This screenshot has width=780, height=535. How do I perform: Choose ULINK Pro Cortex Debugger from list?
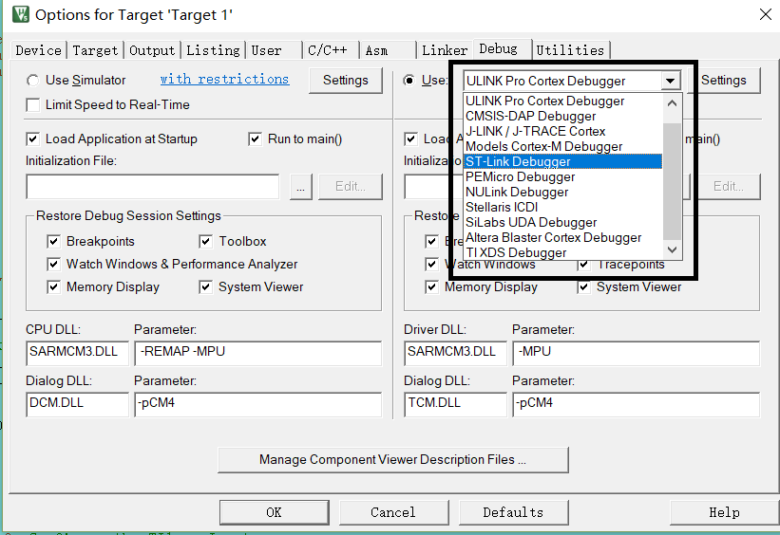pyautogui.click(x=563, y=101)
